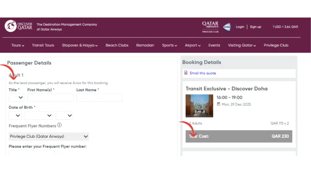Viewport: 311px width, 175px height.
Task: Click the Qatar Airways Privilege Club logo
Action: pyautogui.click(x=210, y=26)
